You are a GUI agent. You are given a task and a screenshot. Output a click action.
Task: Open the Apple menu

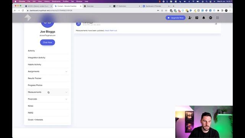[15, 2]
